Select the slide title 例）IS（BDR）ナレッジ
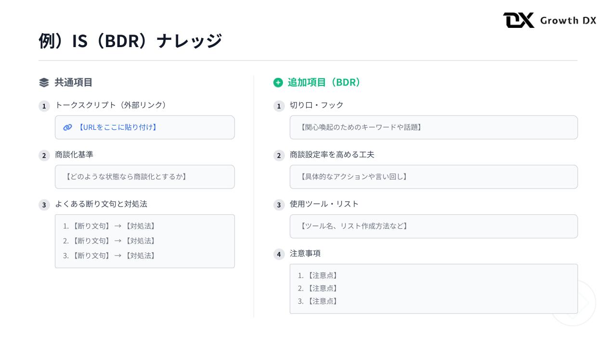 (130, 41)
